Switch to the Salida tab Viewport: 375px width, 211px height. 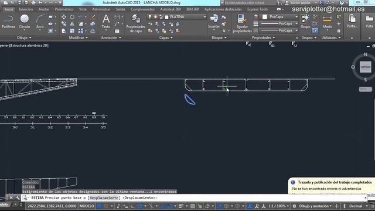coord(121,9)
